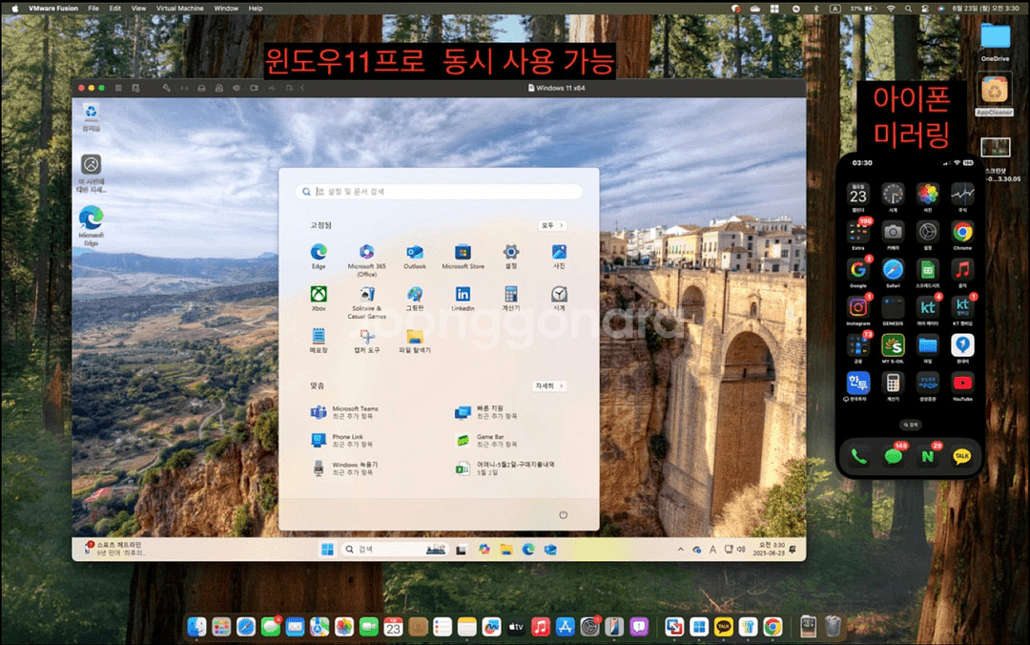Open Xbox app in the Start menu

tap(319, 298)
